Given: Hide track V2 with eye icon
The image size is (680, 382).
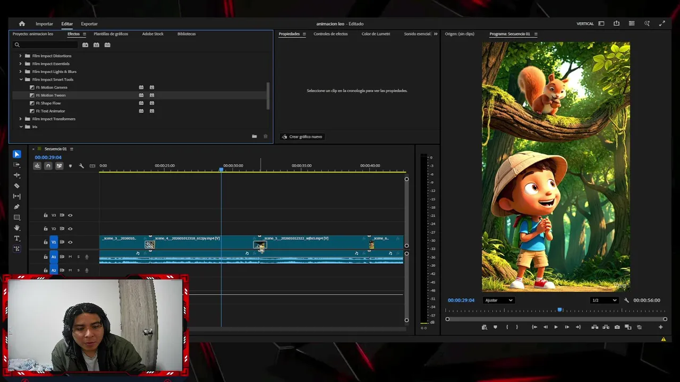Looking at the screenshot, I should coord(70,229).
